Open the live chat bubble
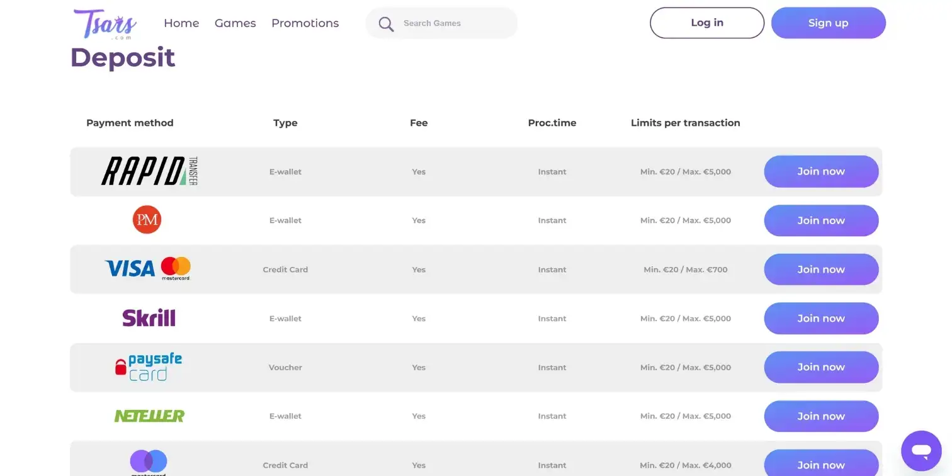Viewport: 952px width, 476px height. (921, 451)
